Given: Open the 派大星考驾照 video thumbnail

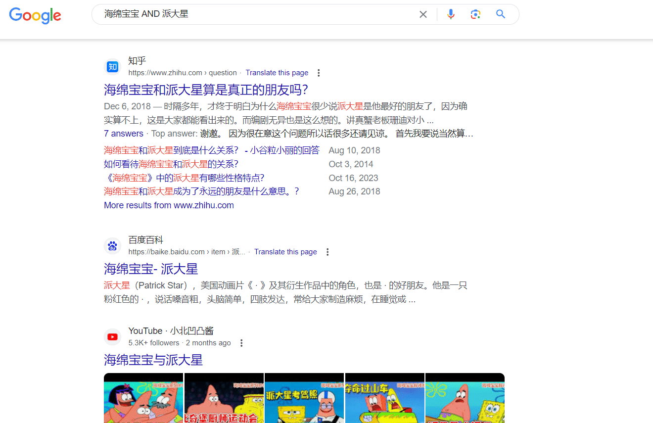Looking at the screenshot, I should (304, 398).
